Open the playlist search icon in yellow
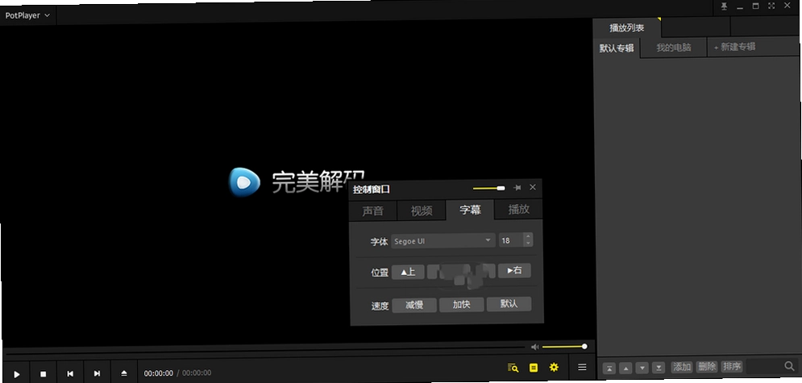Viewport: 802px width, 383px height. [x=513, y=368]
